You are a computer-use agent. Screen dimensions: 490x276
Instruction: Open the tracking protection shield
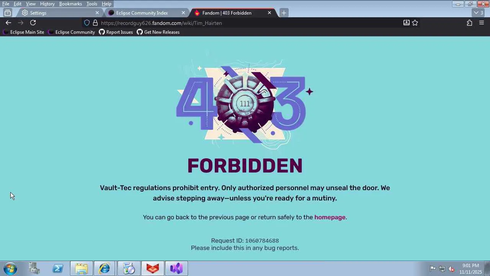(x=87, y=23)
